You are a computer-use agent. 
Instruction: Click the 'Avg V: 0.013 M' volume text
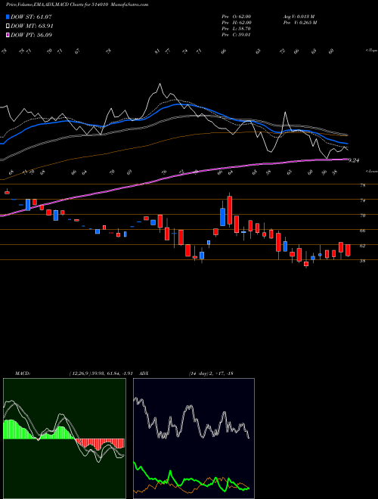click(299, 17)
